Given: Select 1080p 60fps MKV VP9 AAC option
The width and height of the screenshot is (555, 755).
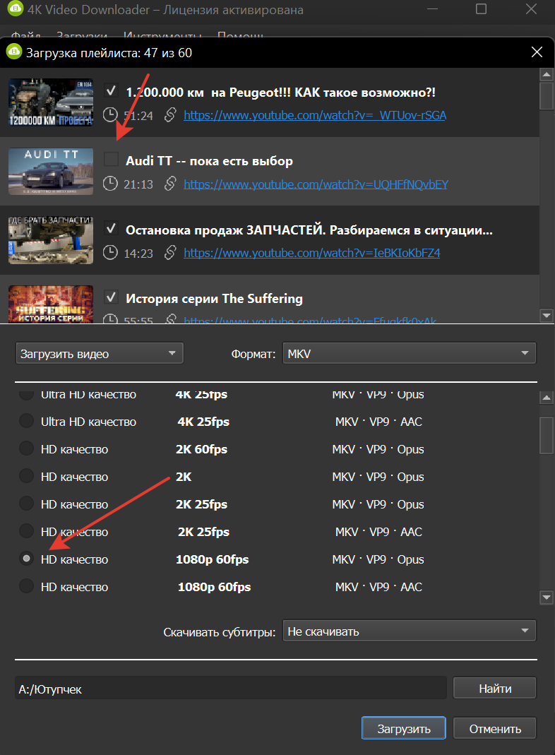Looking at the screenshot, I should 26,587.
